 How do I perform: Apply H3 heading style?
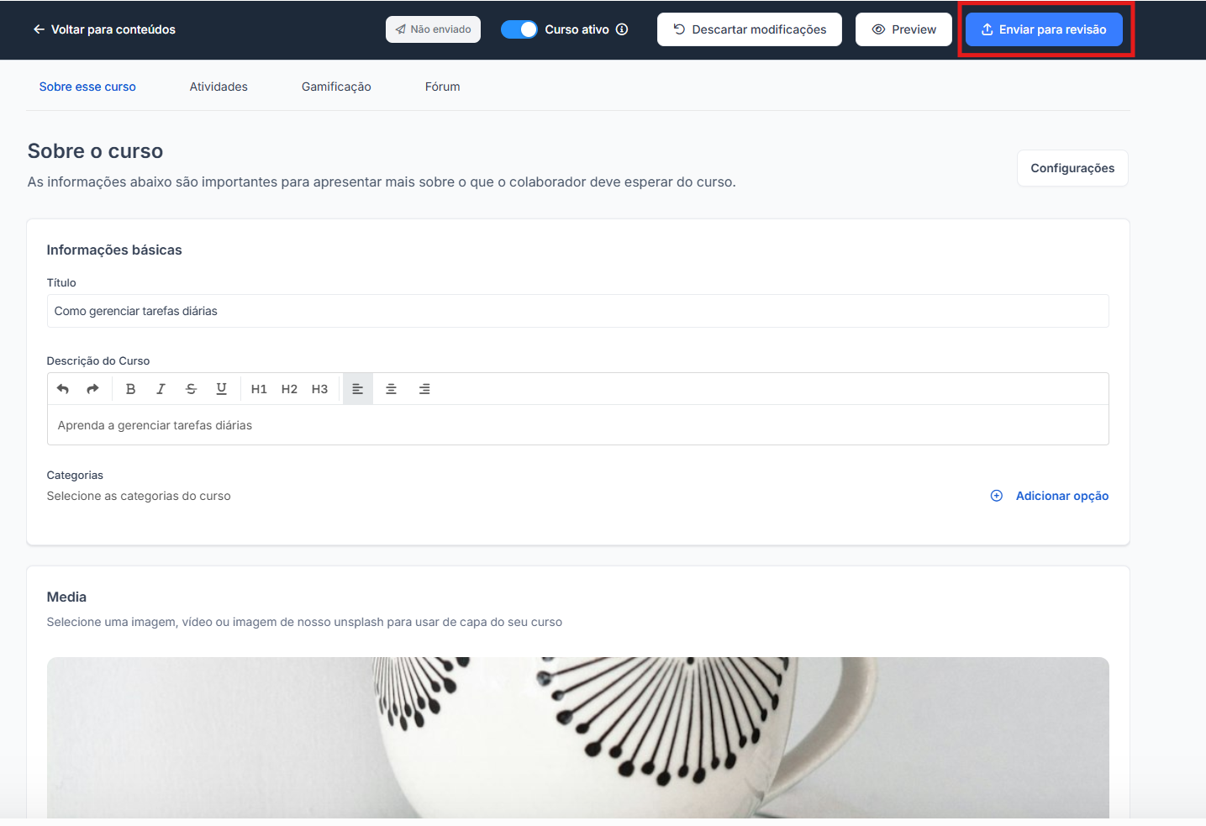(x=319, y=389)
